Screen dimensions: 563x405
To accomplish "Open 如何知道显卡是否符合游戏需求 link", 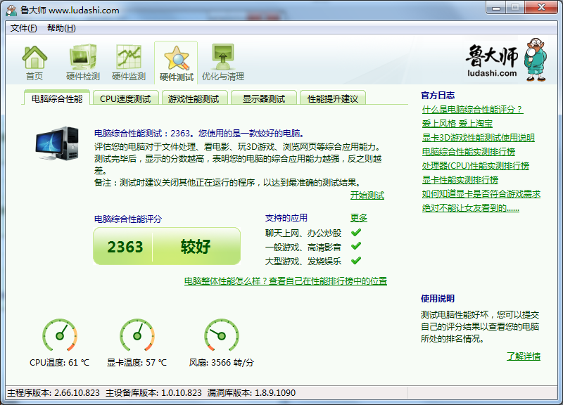I will [x=481, y=194].
